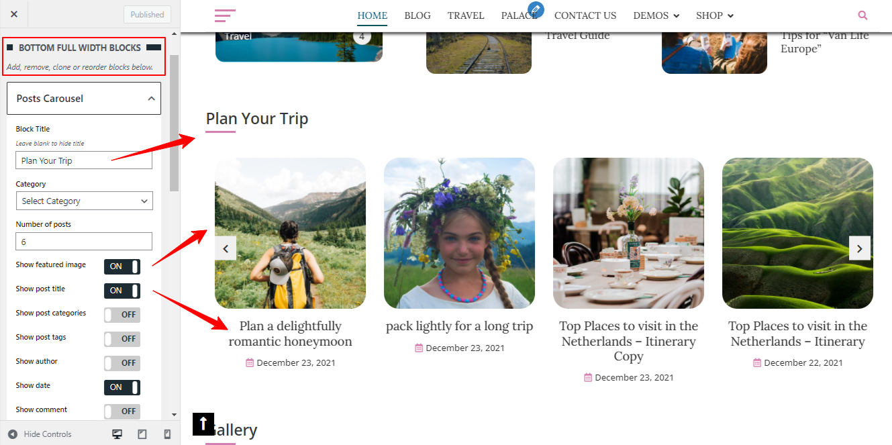
Task: Click the Hide Controls button
Action: (40, 434)
